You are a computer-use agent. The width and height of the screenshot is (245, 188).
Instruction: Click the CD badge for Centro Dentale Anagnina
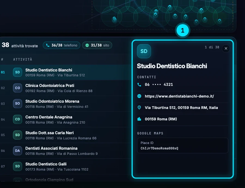17,119
